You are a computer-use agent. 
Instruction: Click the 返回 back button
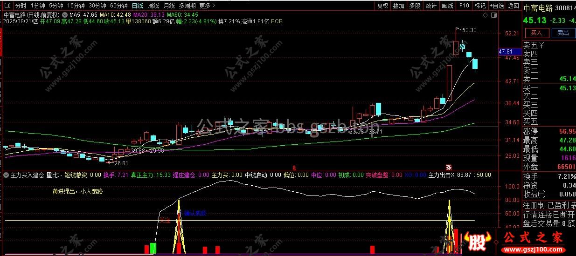coord(513,6)
